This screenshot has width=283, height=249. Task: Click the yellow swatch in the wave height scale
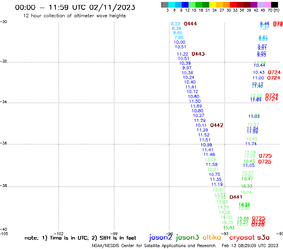(x=212, y=5)
